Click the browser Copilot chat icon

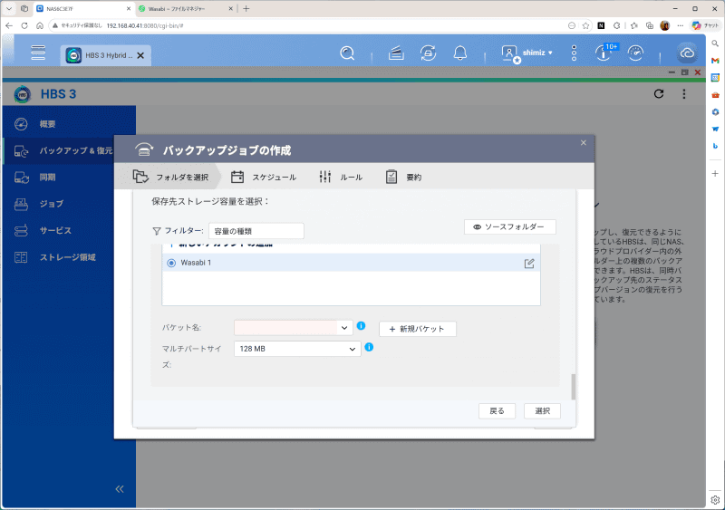click(705, 25)
